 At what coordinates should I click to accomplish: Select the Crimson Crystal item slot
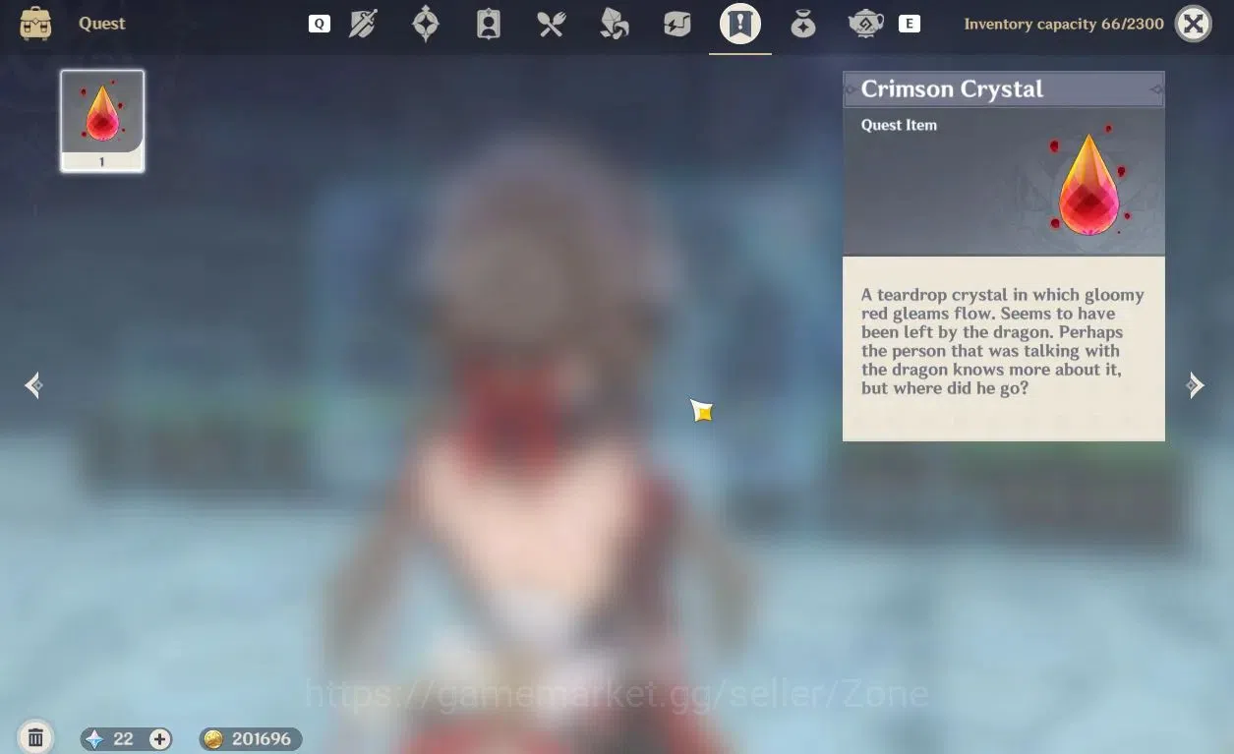(x=102, y=121)
